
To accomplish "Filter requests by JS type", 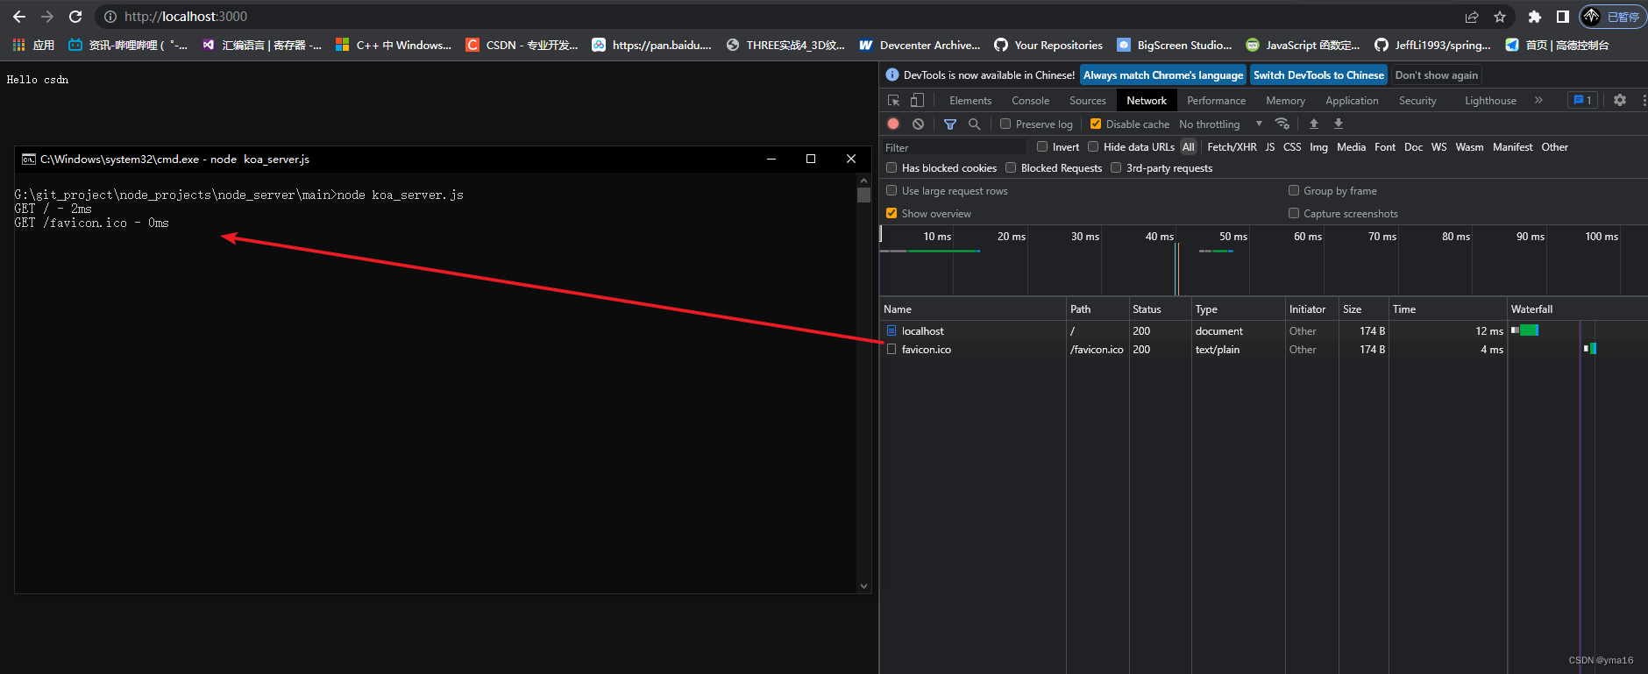I will pos(1269,146).
